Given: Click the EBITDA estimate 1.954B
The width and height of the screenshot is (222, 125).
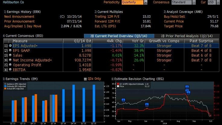Looking at the screenshot, I should [x=85, y=70].
